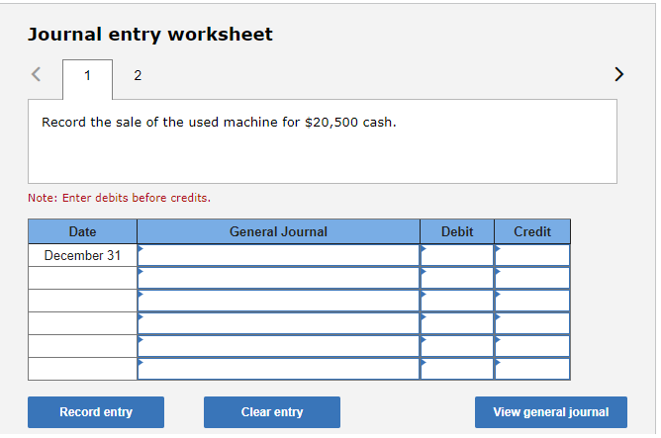
Task: Click second row Credit field
Action: point(532,278)
